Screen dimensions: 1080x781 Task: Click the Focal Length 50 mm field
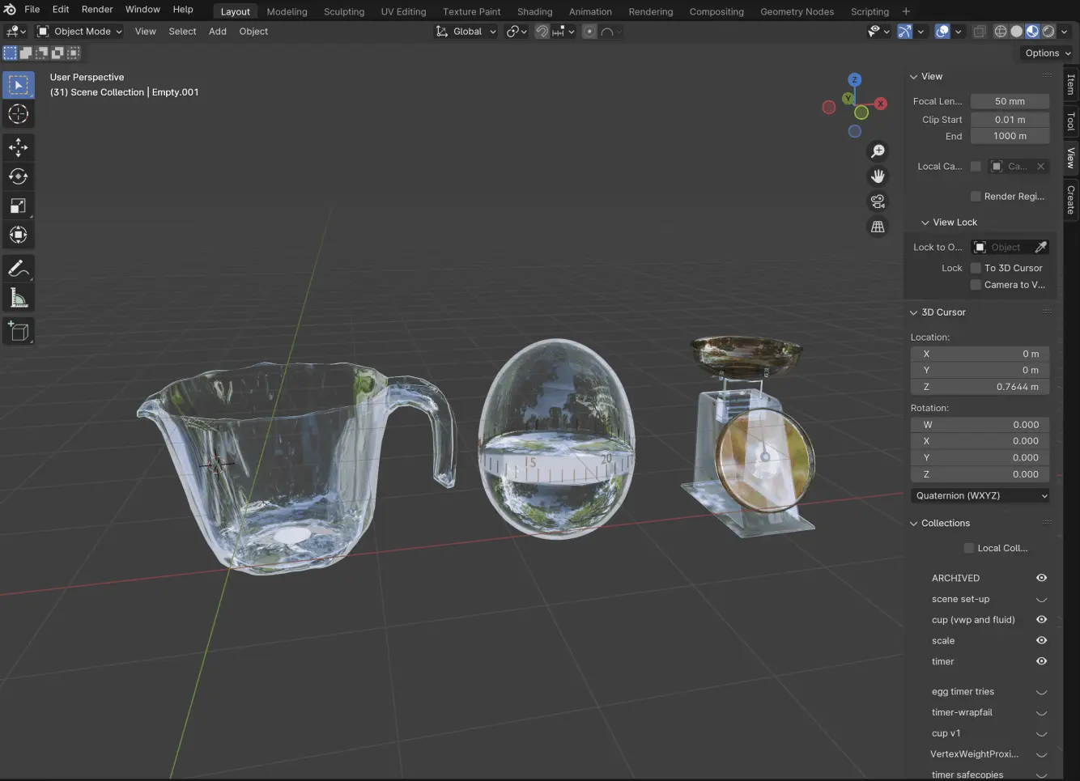[x=1010, y=101]
